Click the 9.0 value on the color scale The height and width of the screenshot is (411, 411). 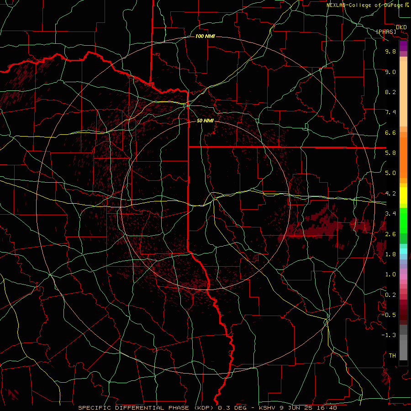(390, 72)
